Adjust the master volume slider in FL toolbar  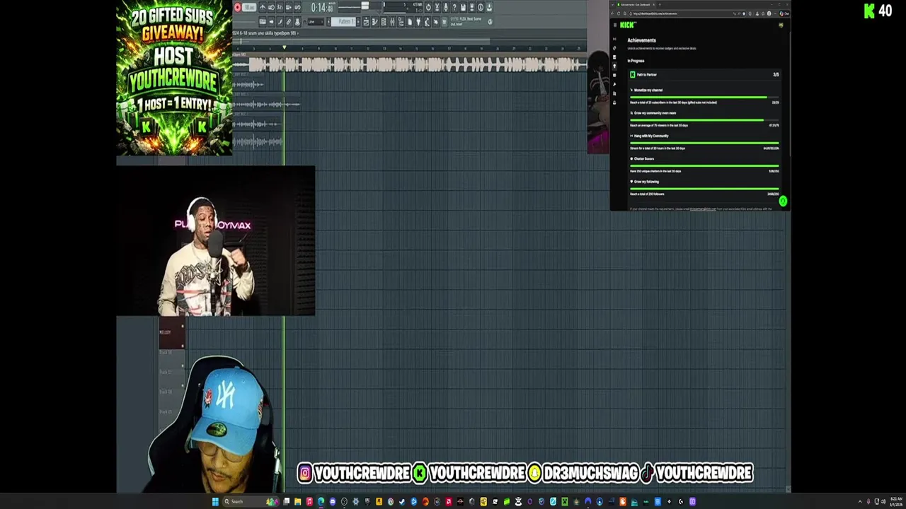pyautogui.click(x=365, y=6)
